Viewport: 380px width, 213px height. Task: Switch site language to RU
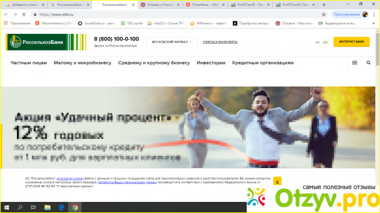[317, 43]
